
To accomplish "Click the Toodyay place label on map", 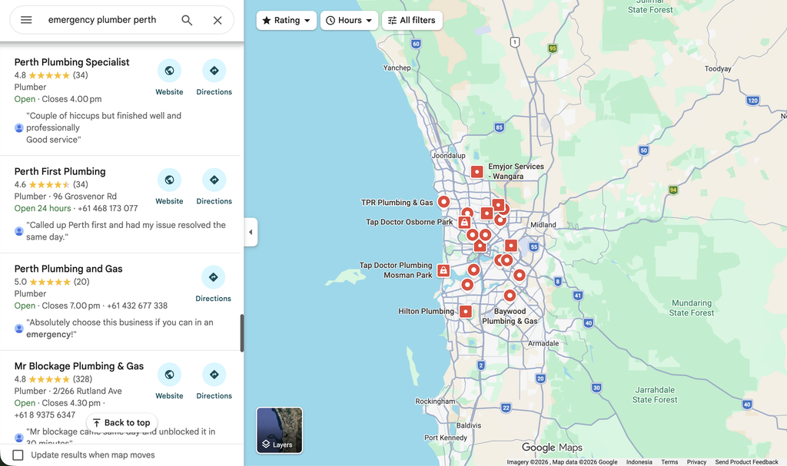I will tap(718, 69).
